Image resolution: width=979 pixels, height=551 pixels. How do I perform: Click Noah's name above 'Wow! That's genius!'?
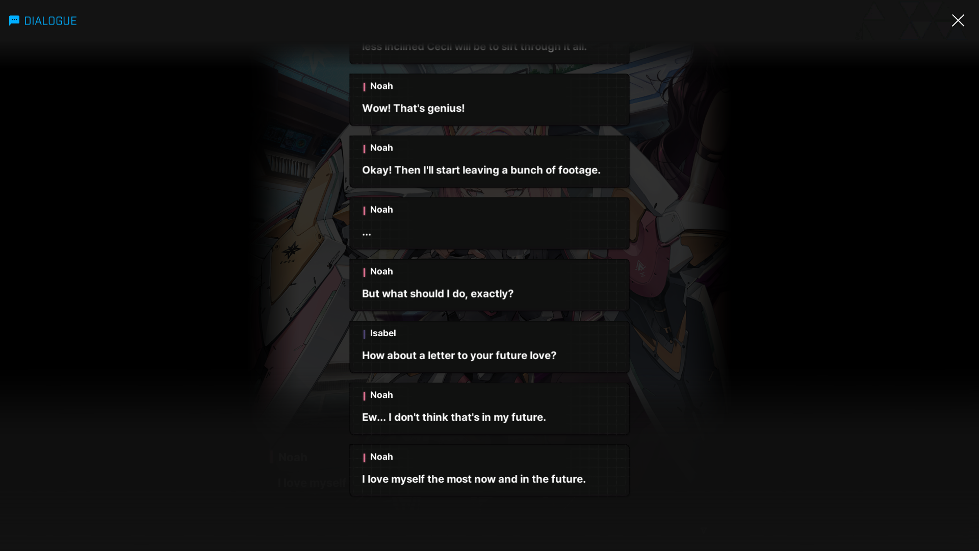coord(381,86)
